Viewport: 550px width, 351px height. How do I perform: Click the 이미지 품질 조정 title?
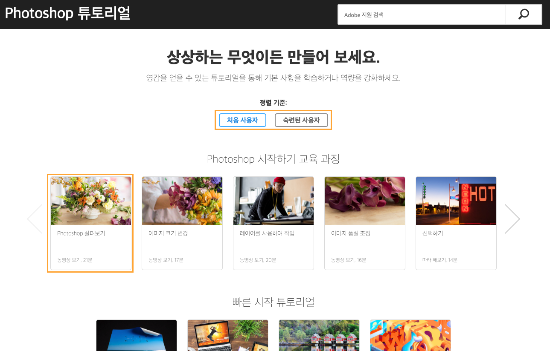[x=351, y=233]
